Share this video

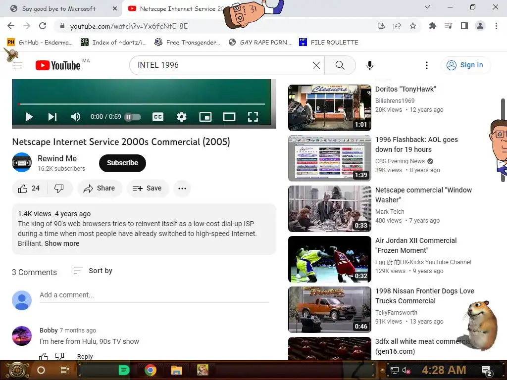tap(99, 189)
